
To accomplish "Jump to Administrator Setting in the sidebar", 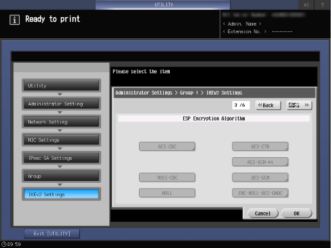I will point(61,104).
